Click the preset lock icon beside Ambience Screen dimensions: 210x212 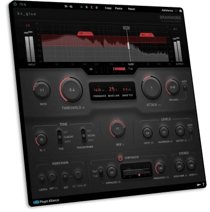pos(181,11)
